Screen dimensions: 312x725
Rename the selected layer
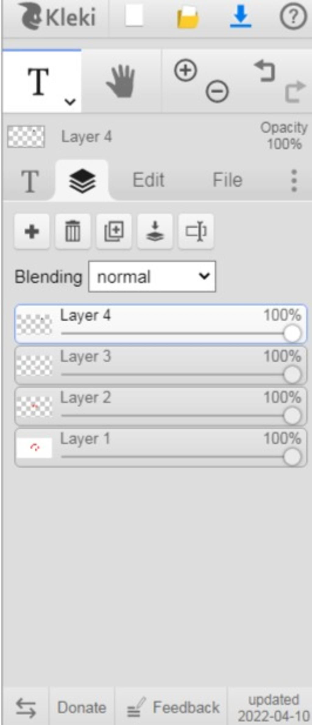click(196, 231)
